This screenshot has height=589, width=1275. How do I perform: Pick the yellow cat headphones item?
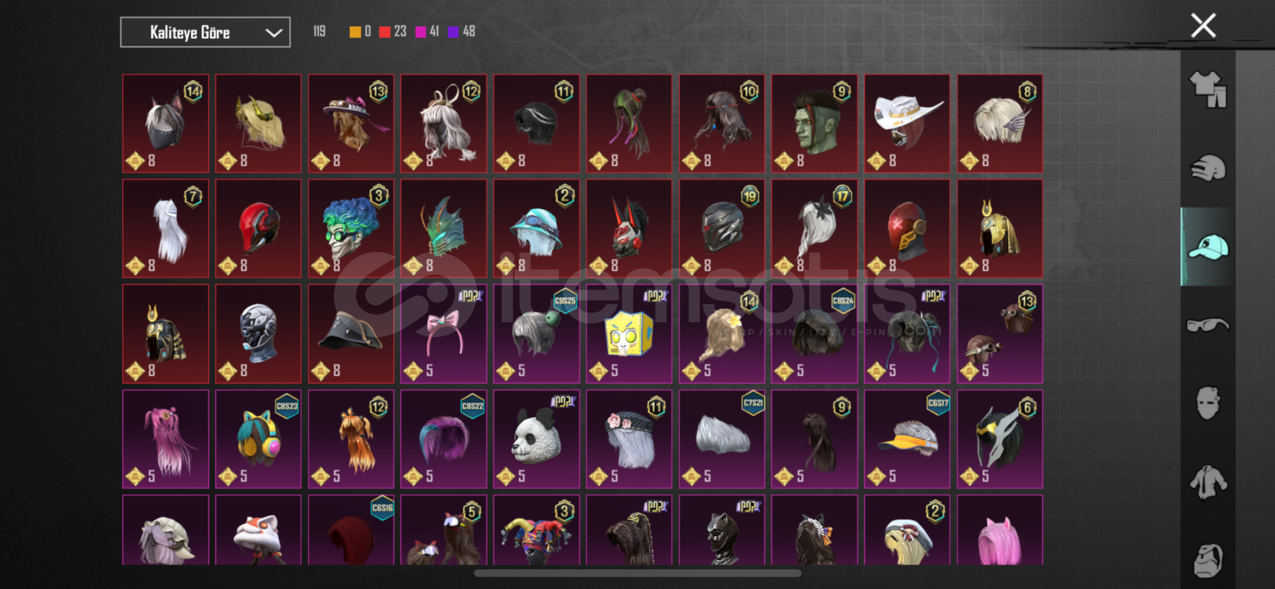coord(258,439)
